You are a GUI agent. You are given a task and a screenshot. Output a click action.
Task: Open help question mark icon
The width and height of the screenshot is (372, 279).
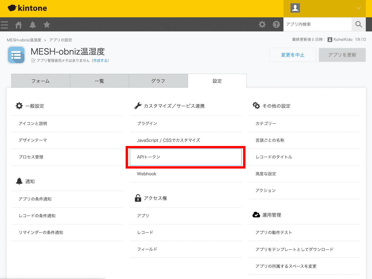click(276, 24)
